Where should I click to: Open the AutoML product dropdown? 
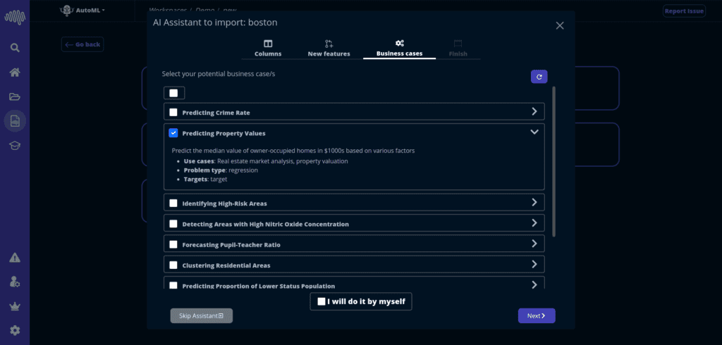tap(82, 10)
